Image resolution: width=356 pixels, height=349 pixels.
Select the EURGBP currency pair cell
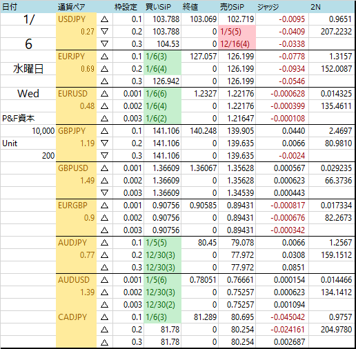coord(76,206)
